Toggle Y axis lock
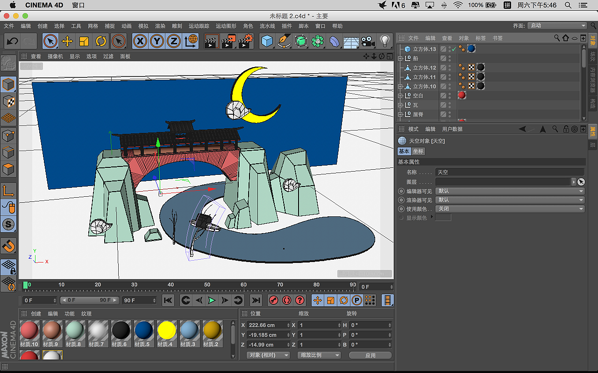598x373 pixels. click(157, 41)
